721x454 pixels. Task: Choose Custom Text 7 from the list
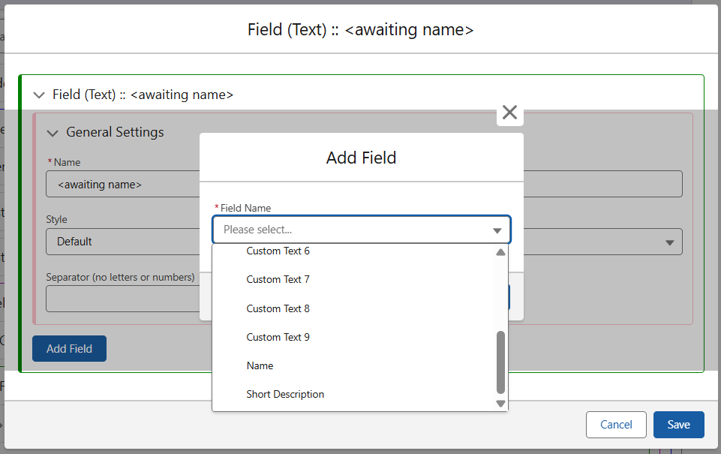[278, 280]
